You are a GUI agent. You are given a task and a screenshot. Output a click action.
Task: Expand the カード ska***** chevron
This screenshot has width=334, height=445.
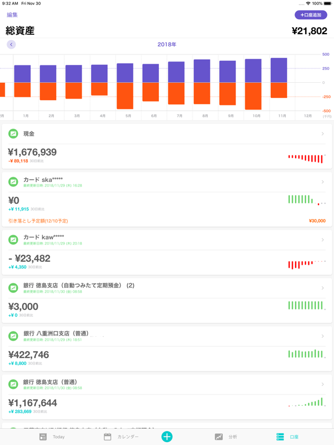coord(322,182)
